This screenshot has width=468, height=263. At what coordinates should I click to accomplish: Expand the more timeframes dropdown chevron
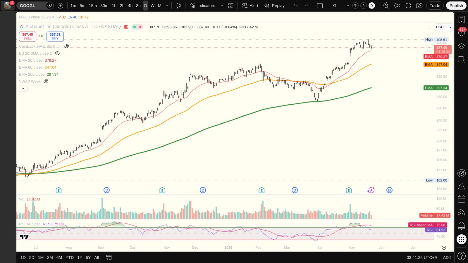167,6
